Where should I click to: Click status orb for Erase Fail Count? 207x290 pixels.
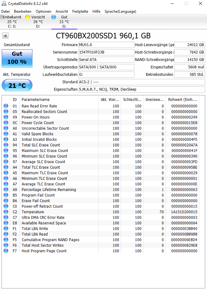(6, 201)
